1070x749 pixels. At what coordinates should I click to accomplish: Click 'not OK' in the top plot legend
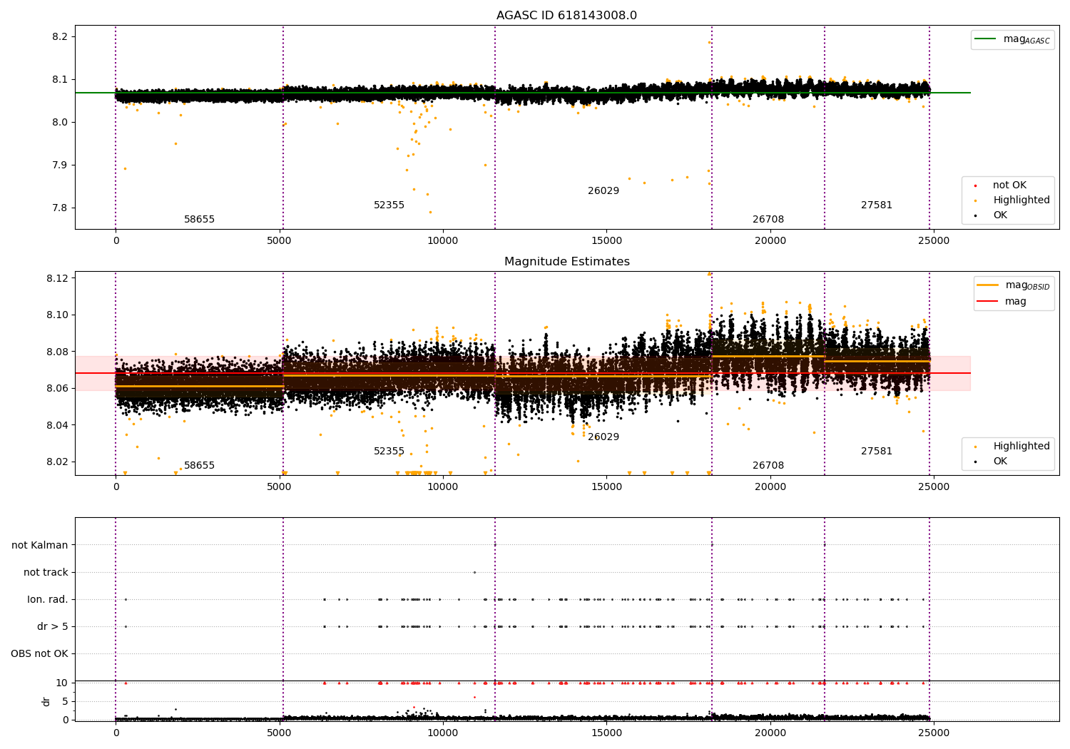pyautogui.click(x=1009, y=185)
